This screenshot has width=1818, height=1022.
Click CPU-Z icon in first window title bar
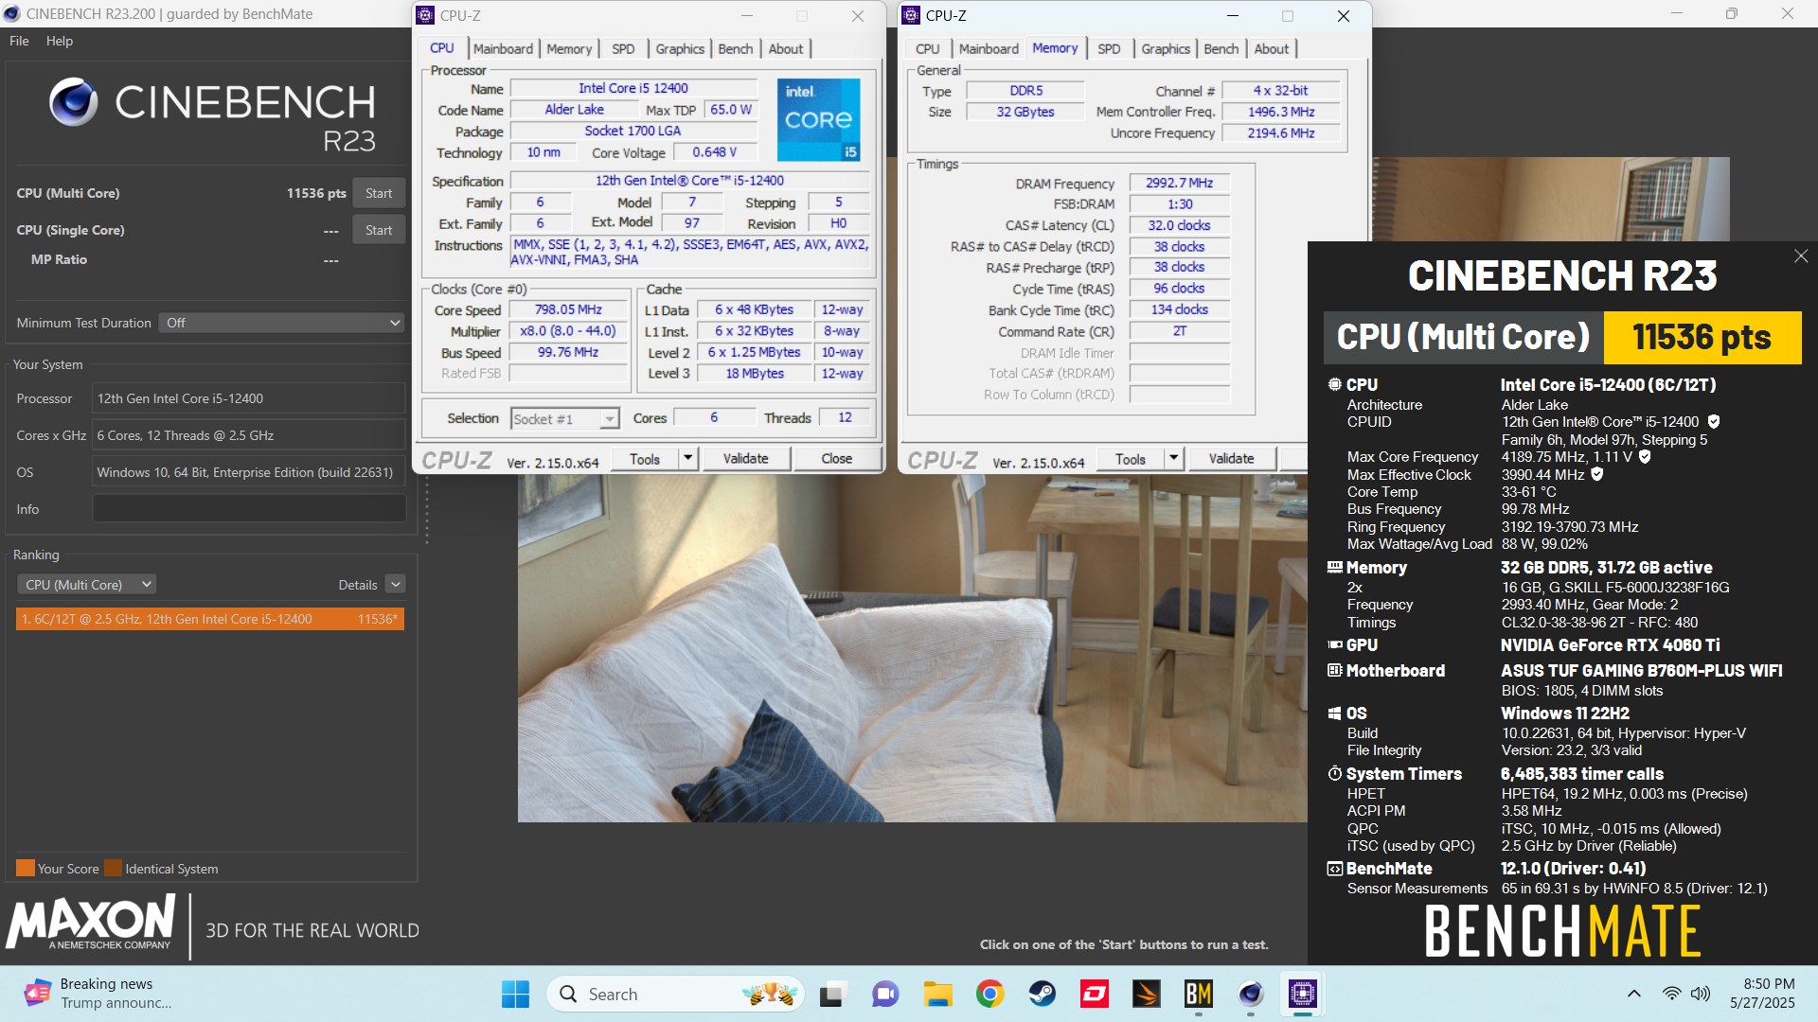coord(425,15)
